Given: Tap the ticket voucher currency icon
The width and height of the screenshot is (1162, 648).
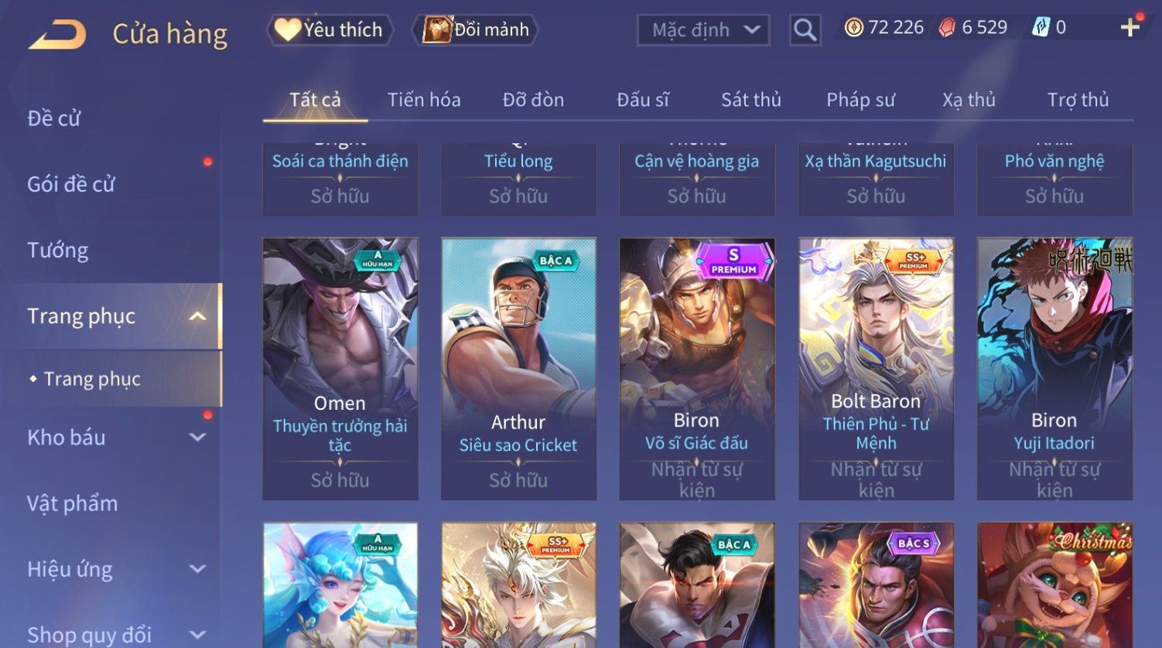Looking at the screenshot, I should tap(1041, 28).
